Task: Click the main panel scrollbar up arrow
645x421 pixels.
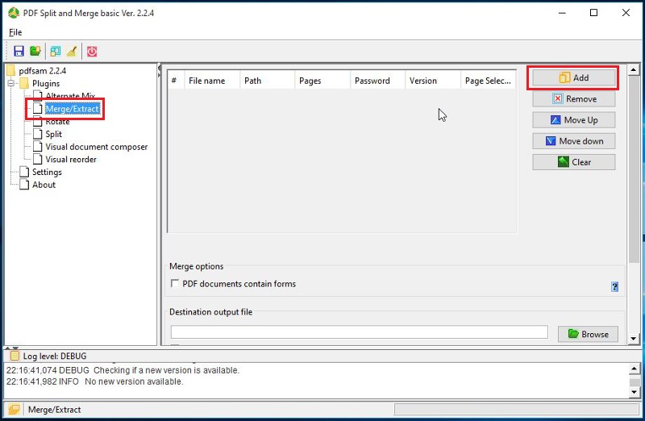Action: tap(633, 70)
